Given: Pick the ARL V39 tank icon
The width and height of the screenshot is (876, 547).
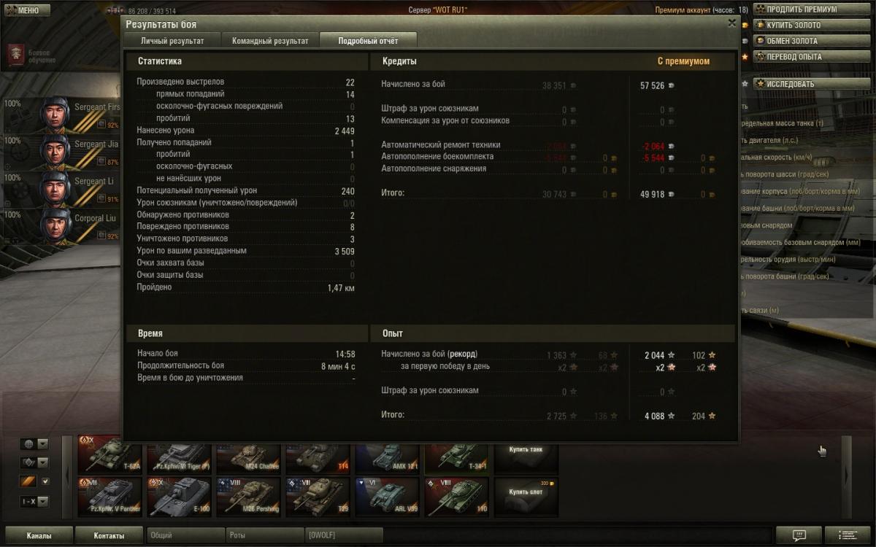Looking at the screenshot, I should point(387,497).
